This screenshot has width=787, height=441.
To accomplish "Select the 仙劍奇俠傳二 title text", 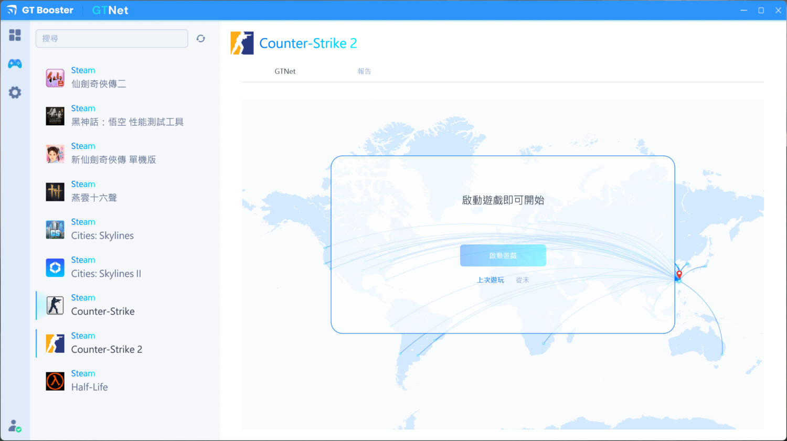I will click(x=99, y=84).
